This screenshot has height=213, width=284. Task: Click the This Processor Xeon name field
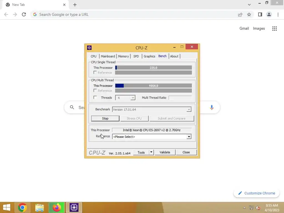click(x=152, y=130)
